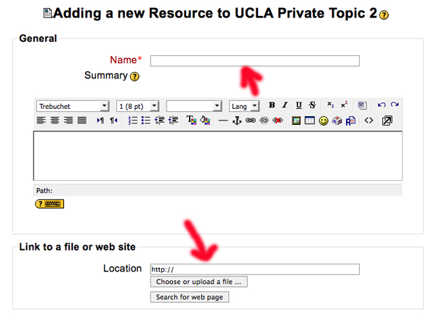Insert anchor icon in toolbar
The height and width of the screenshot is (313, 436).
point(237,121)
